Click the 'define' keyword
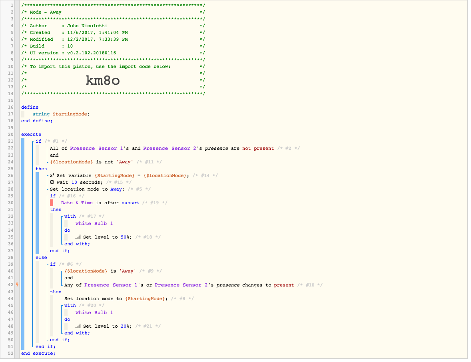Viewport: 471px width, 362px height. pyautogui.click(x=30, y=107)
